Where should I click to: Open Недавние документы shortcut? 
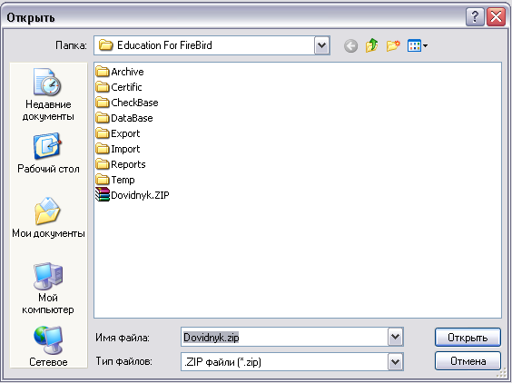point(48,94)
